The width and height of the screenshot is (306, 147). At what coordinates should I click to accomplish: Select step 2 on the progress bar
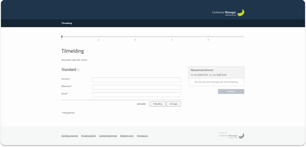[99, 37]
